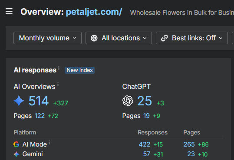The width and height of the screenshot is (234, 160).
Task: Show info tooltip next to AI Overviews
Action: 58,85
